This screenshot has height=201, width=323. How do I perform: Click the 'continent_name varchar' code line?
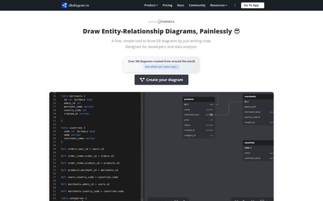coord(79,138)
